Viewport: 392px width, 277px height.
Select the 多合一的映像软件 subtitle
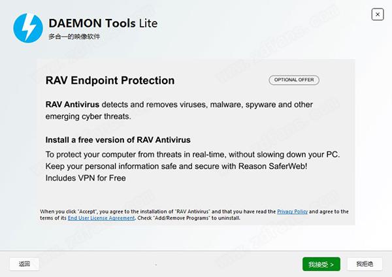click(x=74, y=37)
